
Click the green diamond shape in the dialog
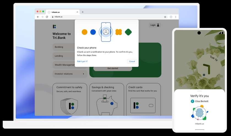(128, 32)
